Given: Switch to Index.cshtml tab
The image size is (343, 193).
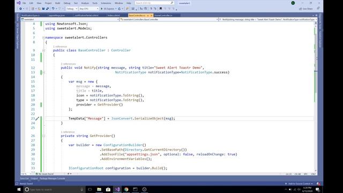Looking at the screenshot, I should click(x=114, y=16).
